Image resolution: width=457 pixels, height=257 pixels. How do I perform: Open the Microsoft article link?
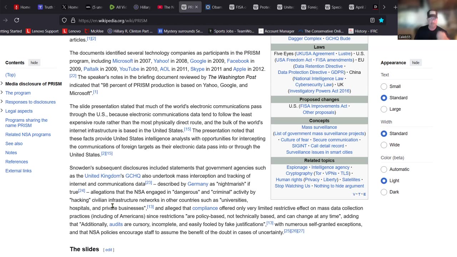tap(122, 61)
